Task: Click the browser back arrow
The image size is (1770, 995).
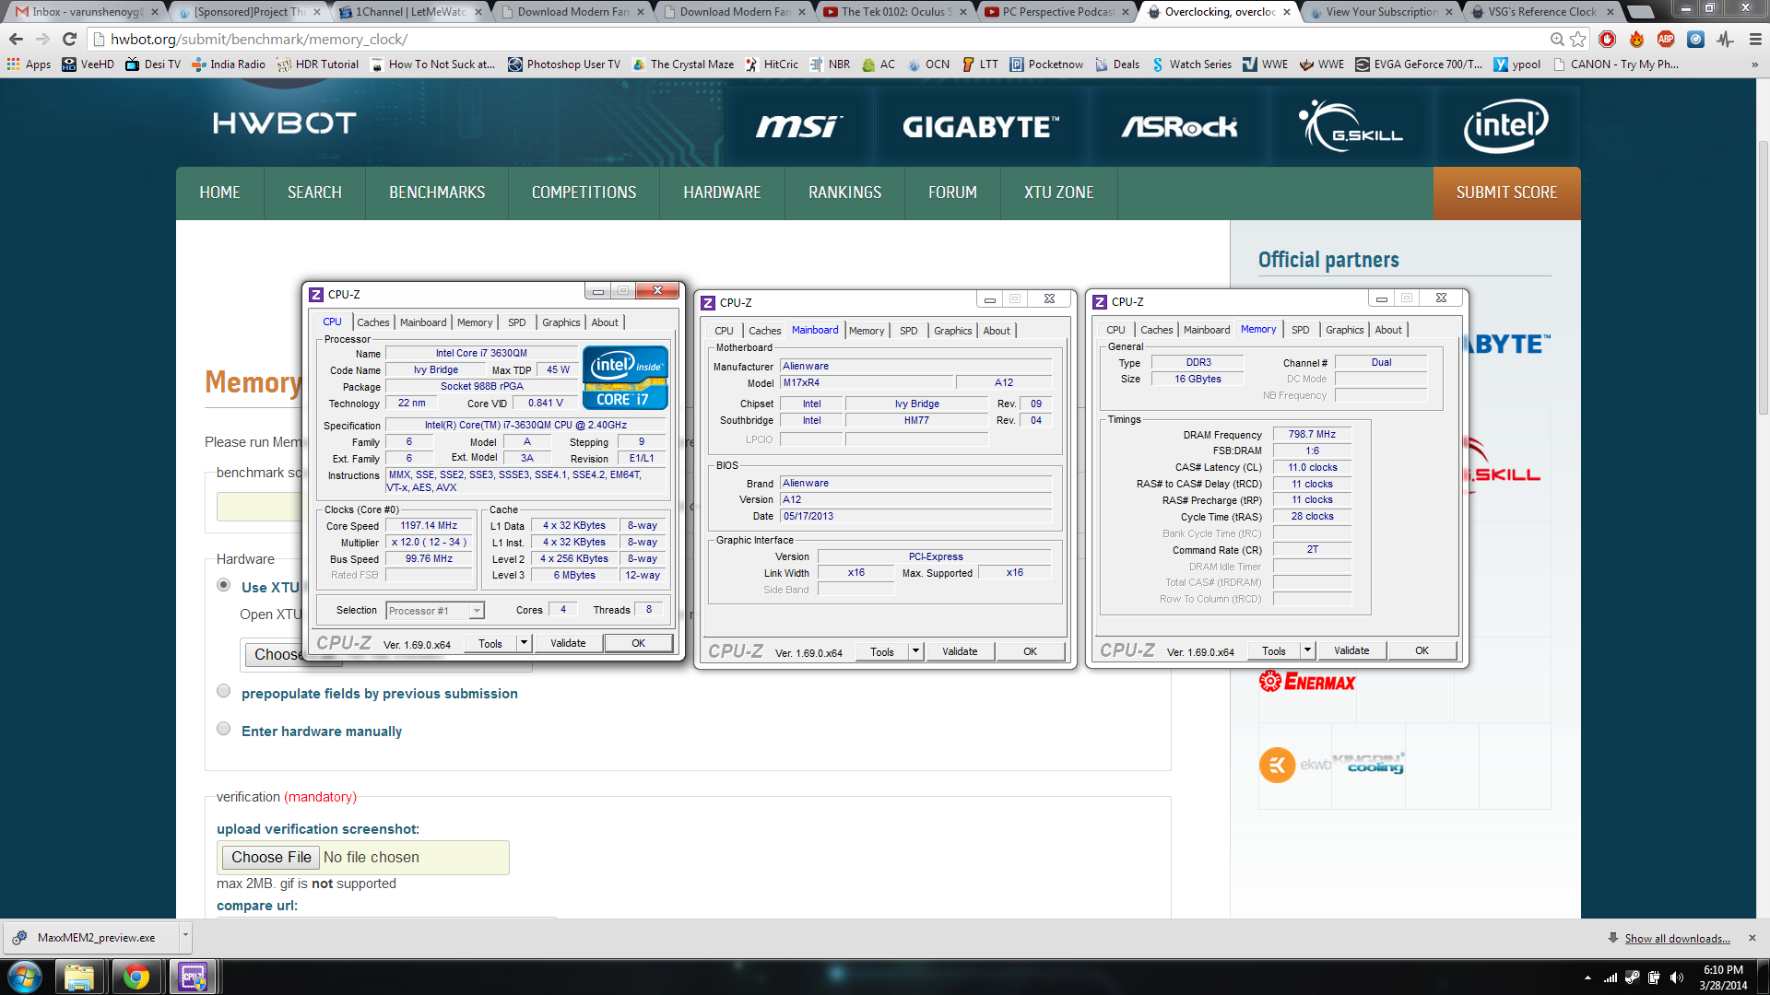Action: pos(16,39)
